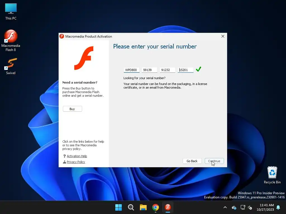Switch to Flash in the taskbar

pyautogui.click(x=168, y=207)
